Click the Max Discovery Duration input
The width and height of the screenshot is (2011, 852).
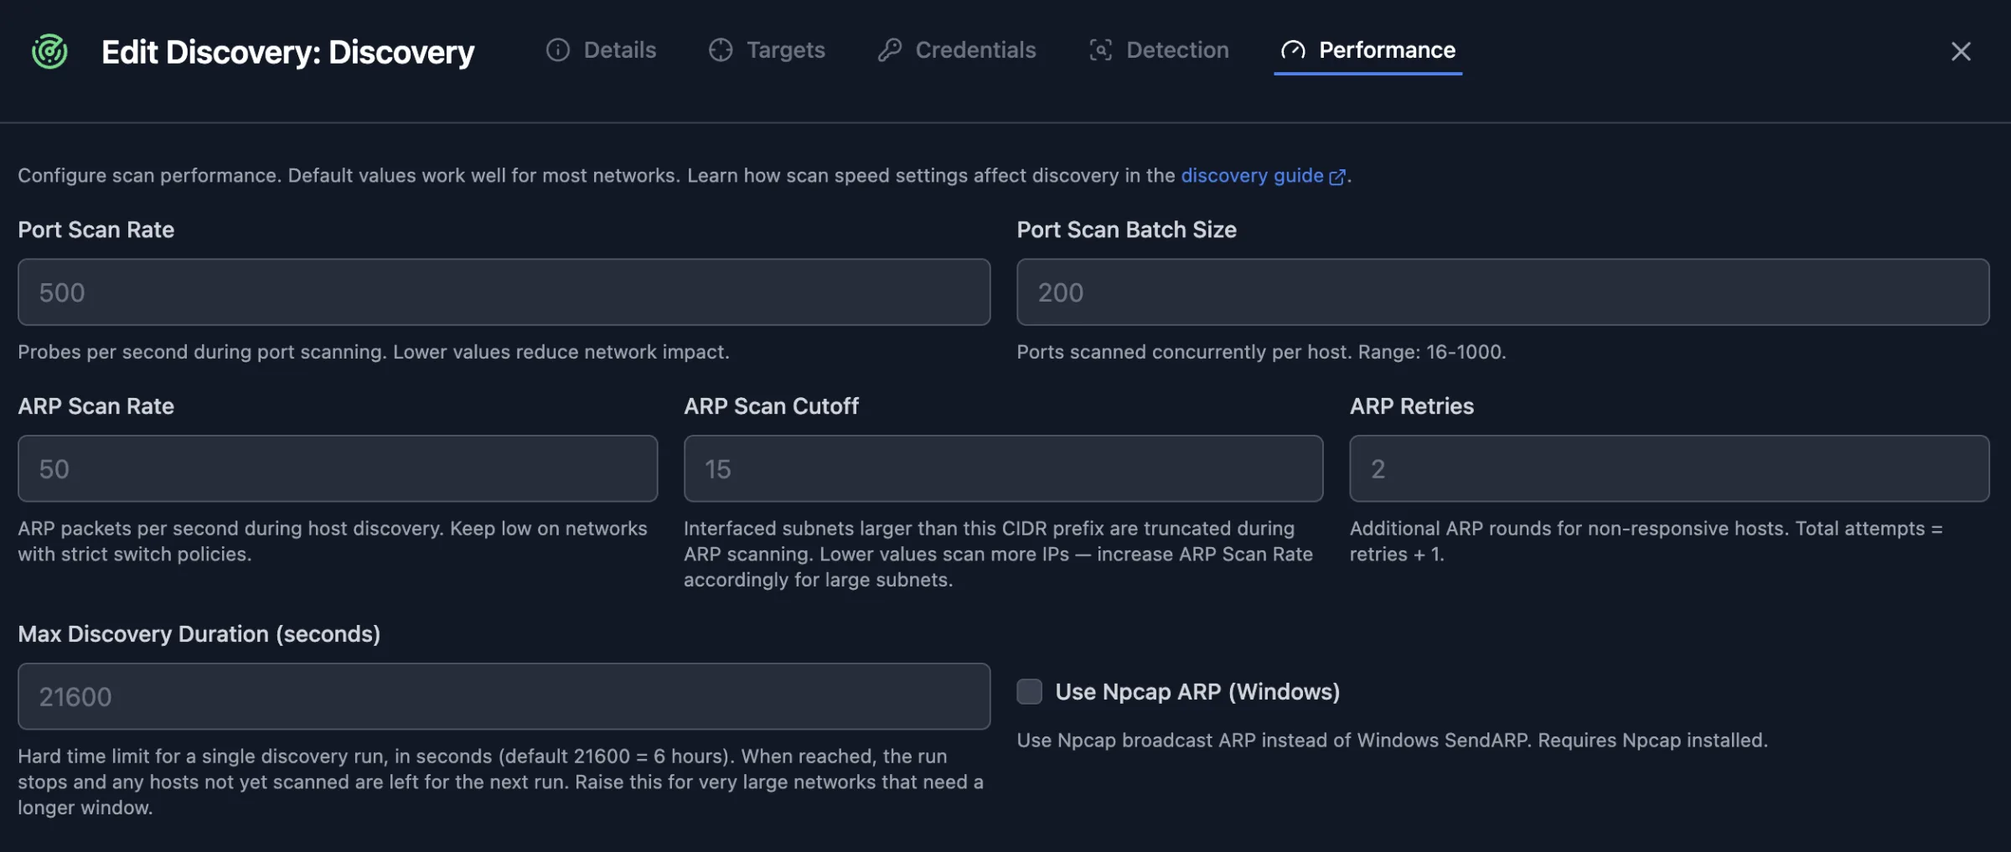coord(504,696)
